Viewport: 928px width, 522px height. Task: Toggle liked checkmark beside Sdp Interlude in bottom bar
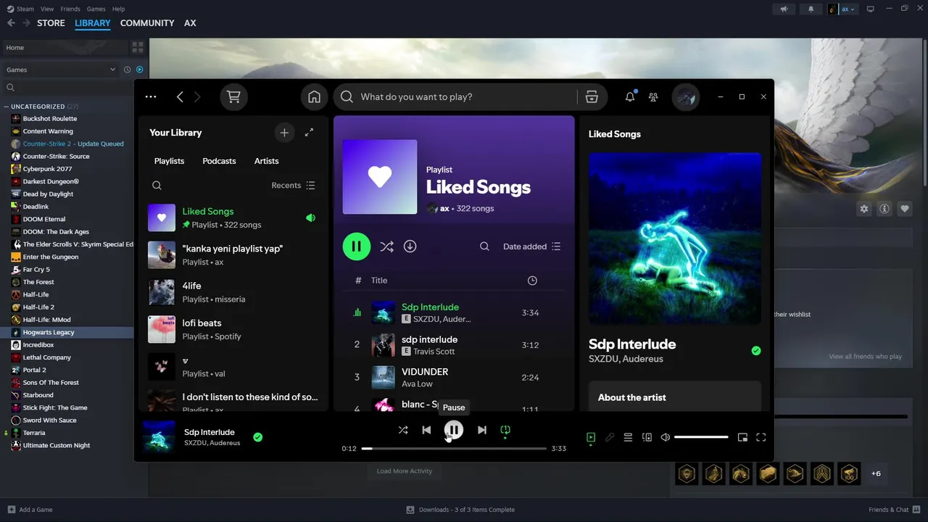(257, 437)
